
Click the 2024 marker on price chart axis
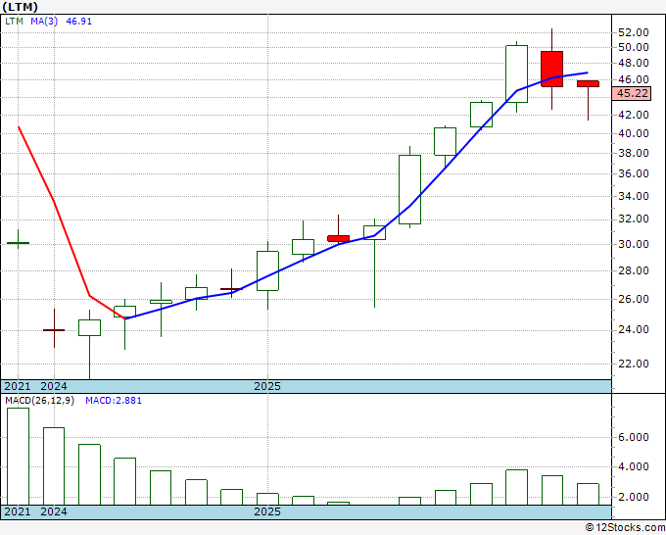click(55, 387)
